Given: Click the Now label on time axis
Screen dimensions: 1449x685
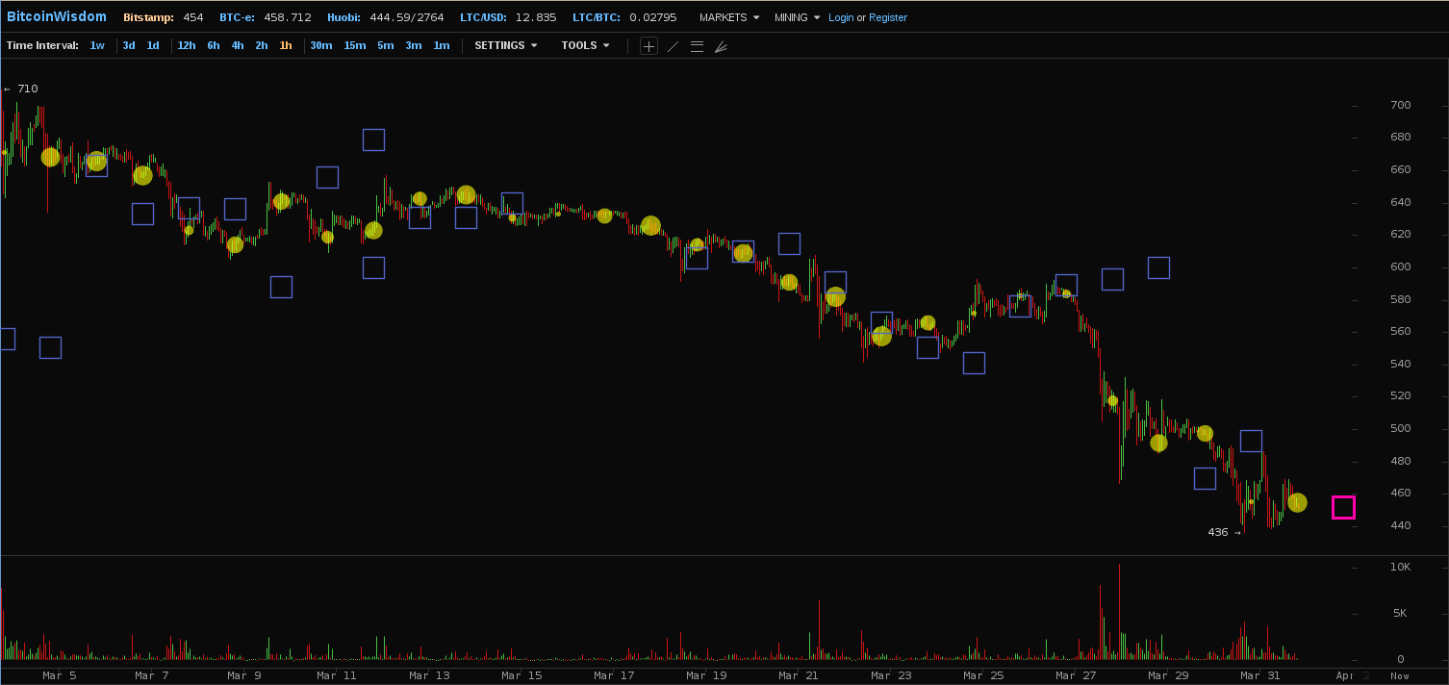Looking at the screenshot, I should pos(1399,675).
